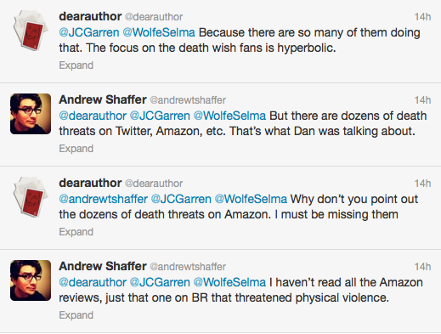441x334 pixels.
Task: Open Andrew Shaffer name link in second tweet
Action: (x=103, y=99)
